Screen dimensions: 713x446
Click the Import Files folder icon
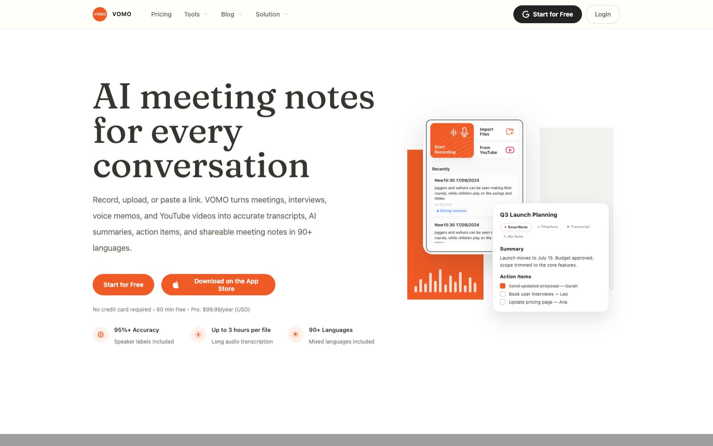coord(510,132)
